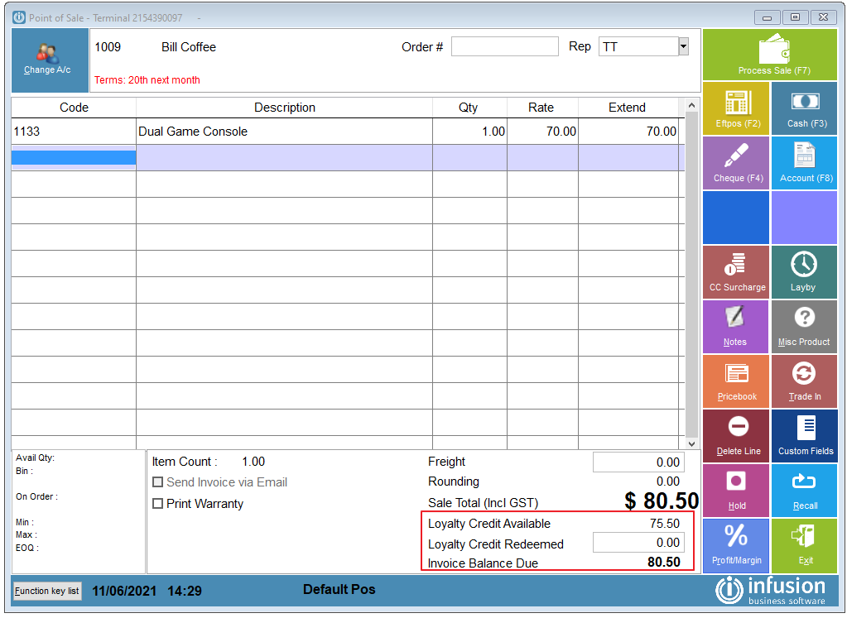Open the Layby option
Screen dimensions: 847x618
point(804,272)
